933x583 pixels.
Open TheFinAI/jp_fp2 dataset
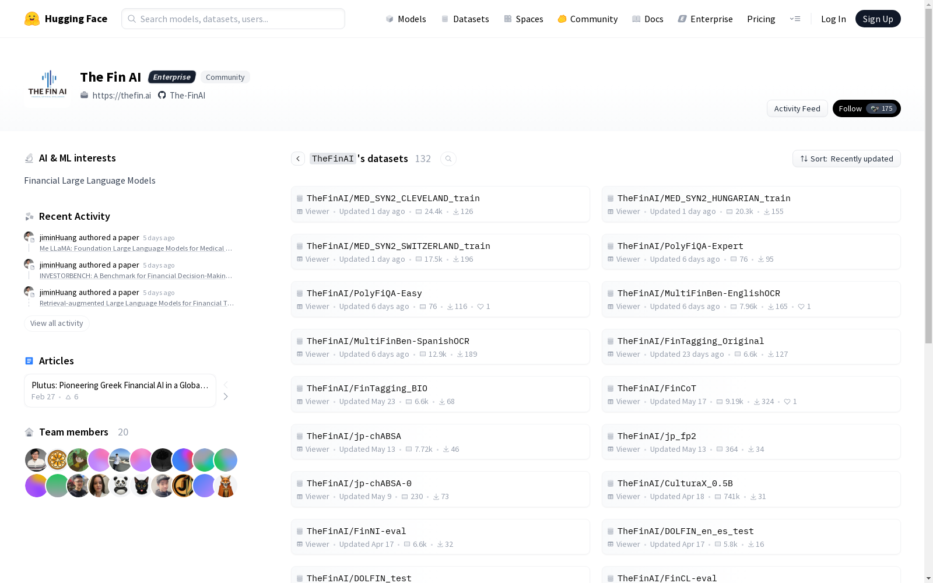tap(751, 442)
